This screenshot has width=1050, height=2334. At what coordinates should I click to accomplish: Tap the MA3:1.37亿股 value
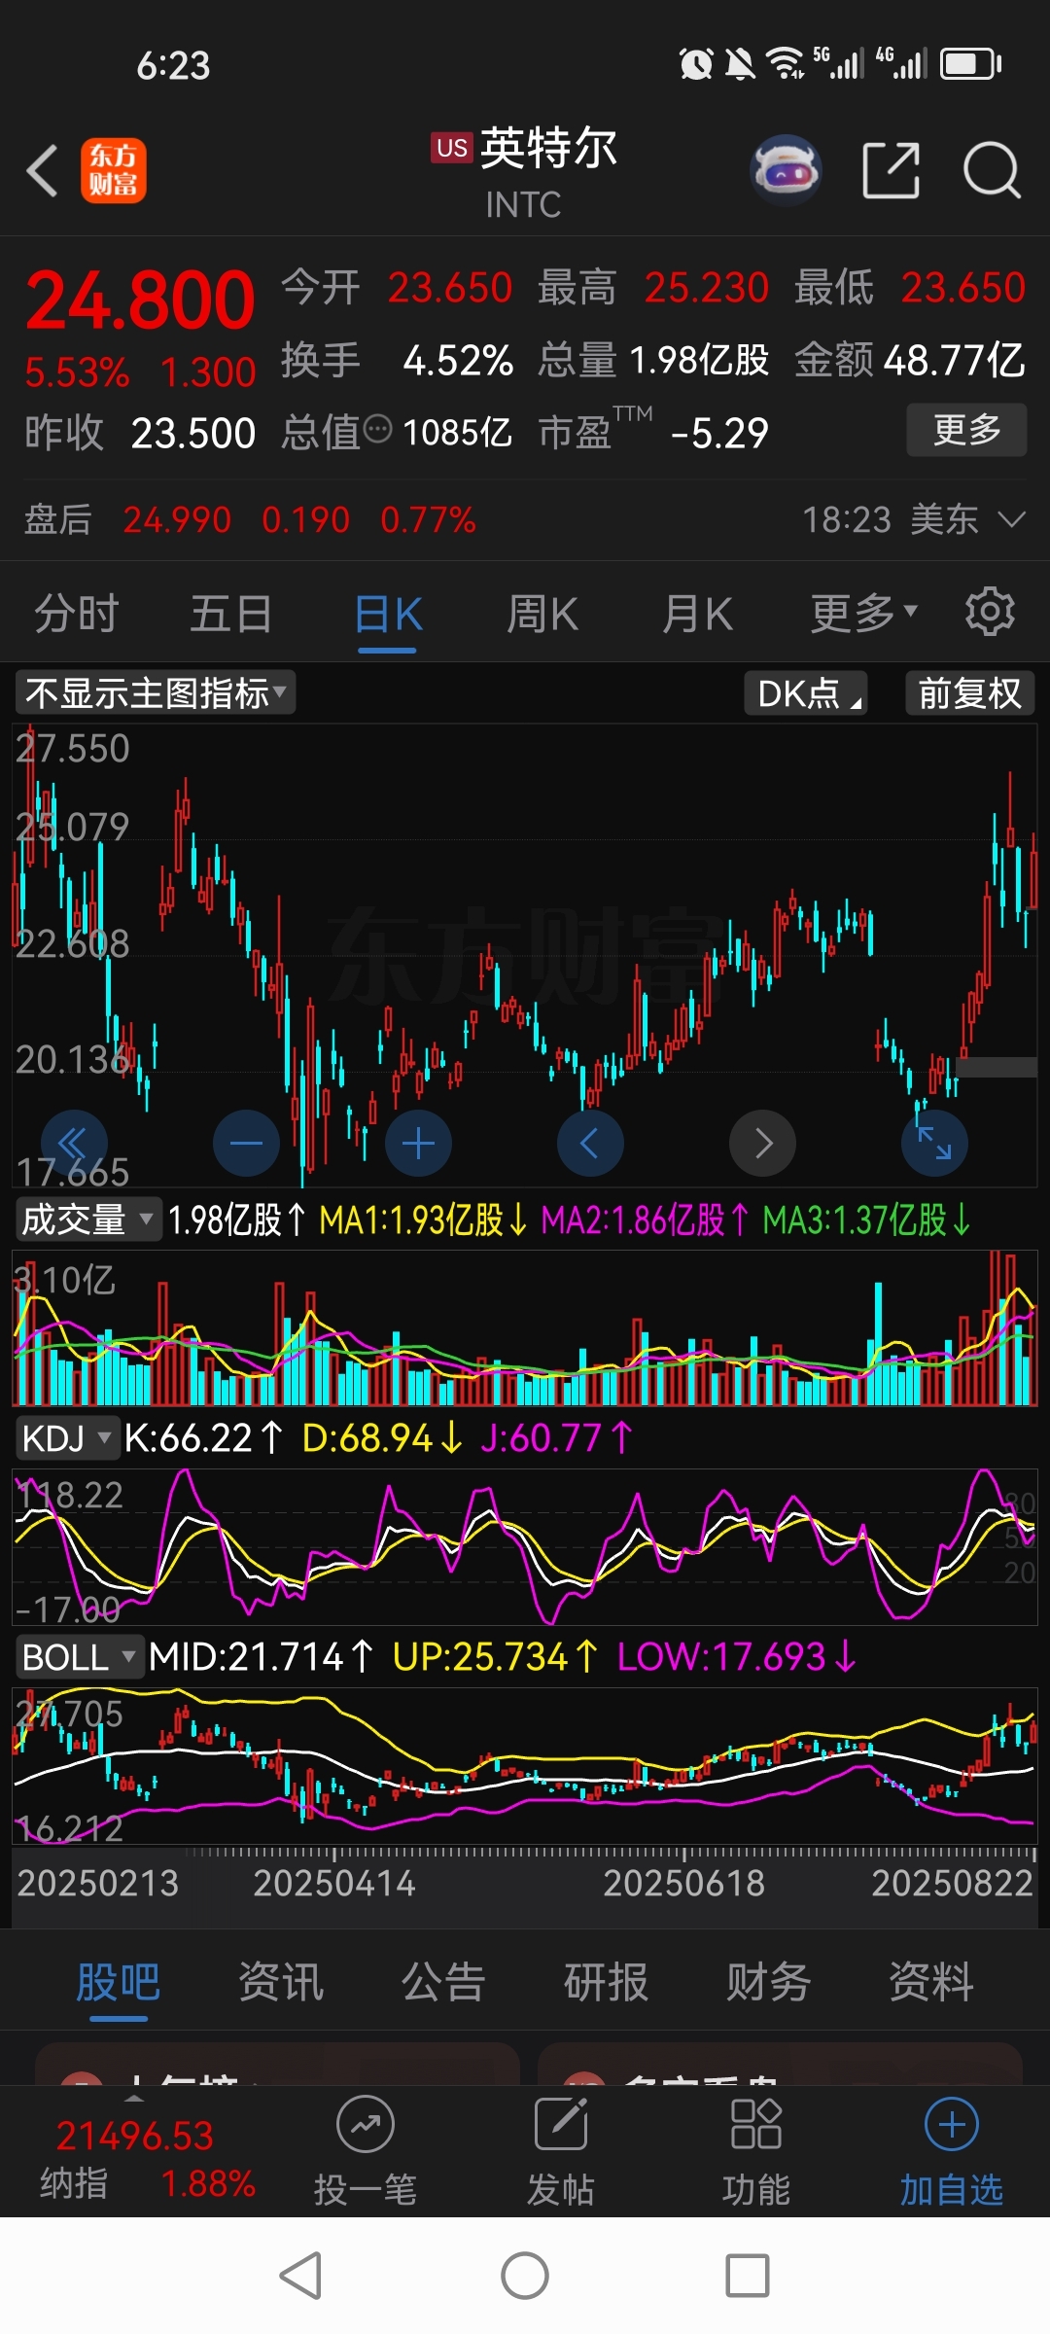[866, 1220]
